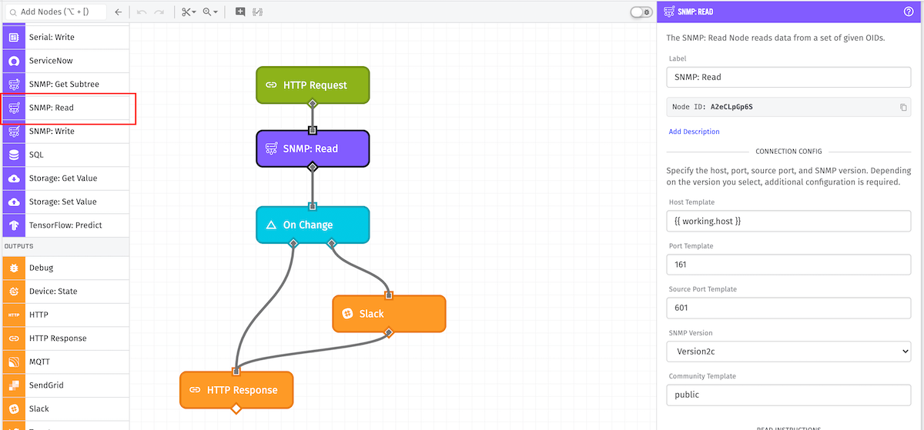Click the add comment note icon

pos(240,12)
